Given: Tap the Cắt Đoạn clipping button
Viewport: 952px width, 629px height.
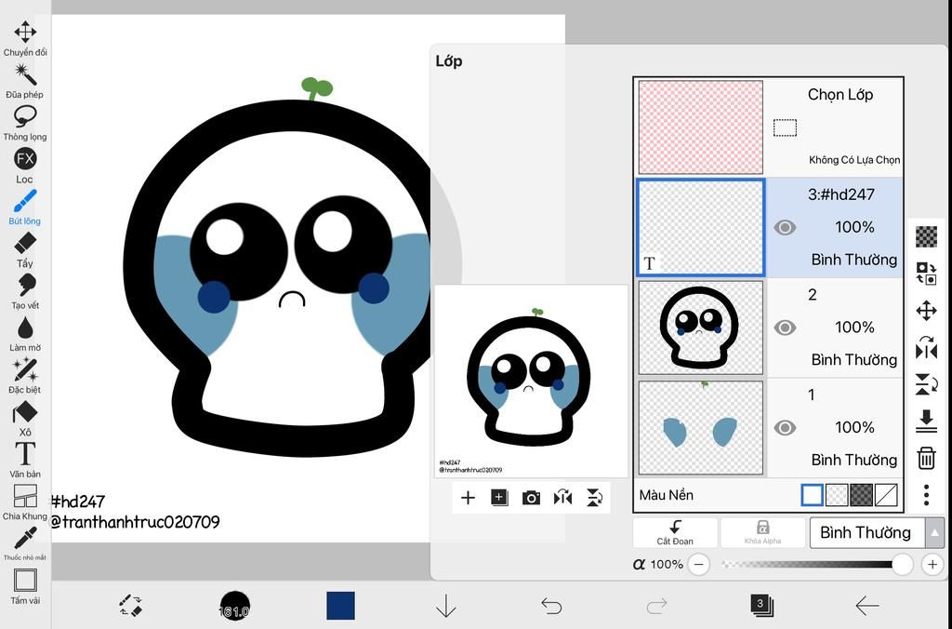Looking at the screenshot, I should [x=675, y=532].
